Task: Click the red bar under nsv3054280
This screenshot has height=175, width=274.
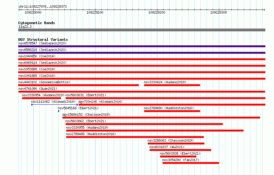Action: [x=191, y=163]
